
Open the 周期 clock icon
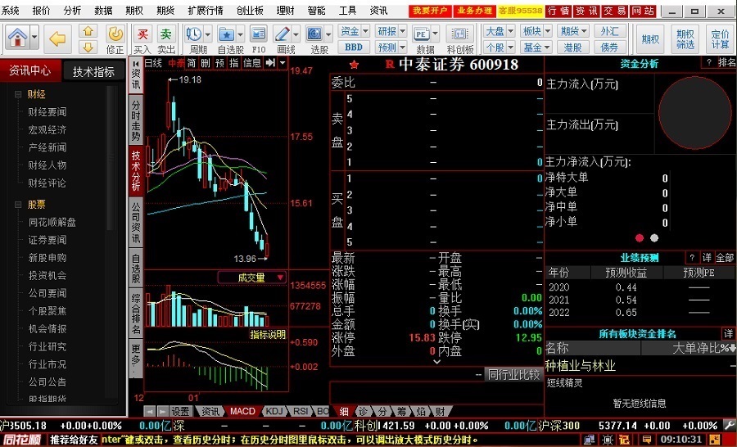pos(193,34)
